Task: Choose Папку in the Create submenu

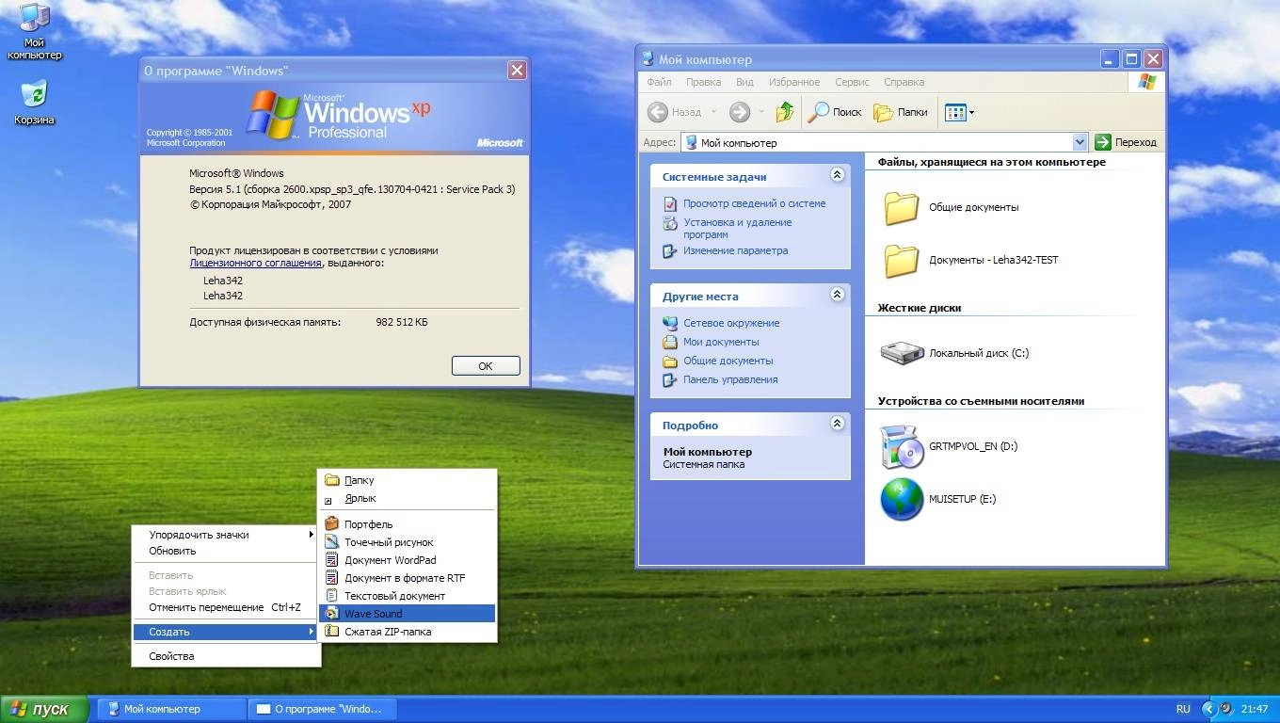Action: pyautogui.click(x=407, y=480)
